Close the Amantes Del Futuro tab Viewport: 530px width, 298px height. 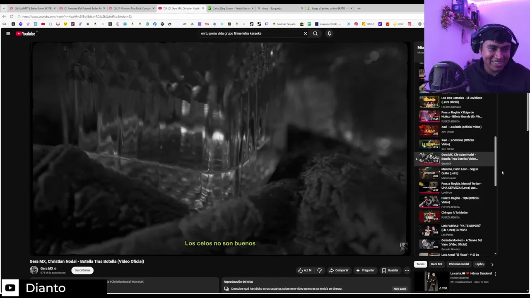tap(104, 8)
